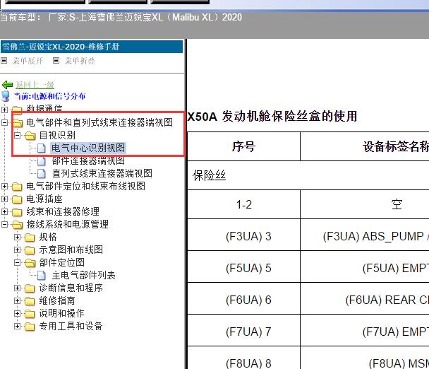Click the document icon of 电气中心识别视图

click(42, 148)
